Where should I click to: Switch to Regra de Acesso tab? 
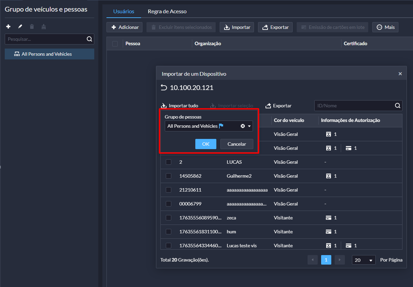pos(167,12)
